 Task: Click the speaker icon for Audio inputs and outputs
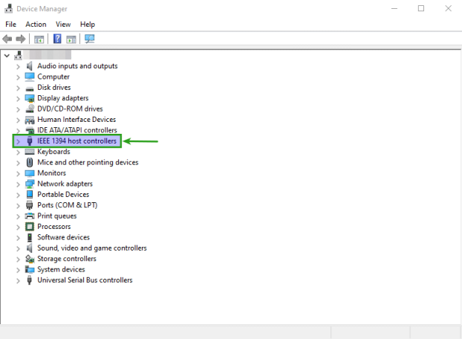pos(30,66)
